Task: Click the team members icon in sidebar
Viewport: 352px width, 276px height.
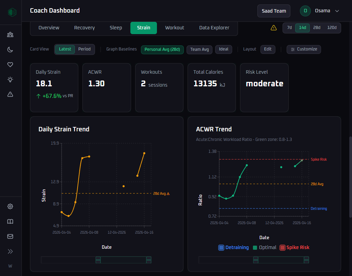Action: [10, 34]
